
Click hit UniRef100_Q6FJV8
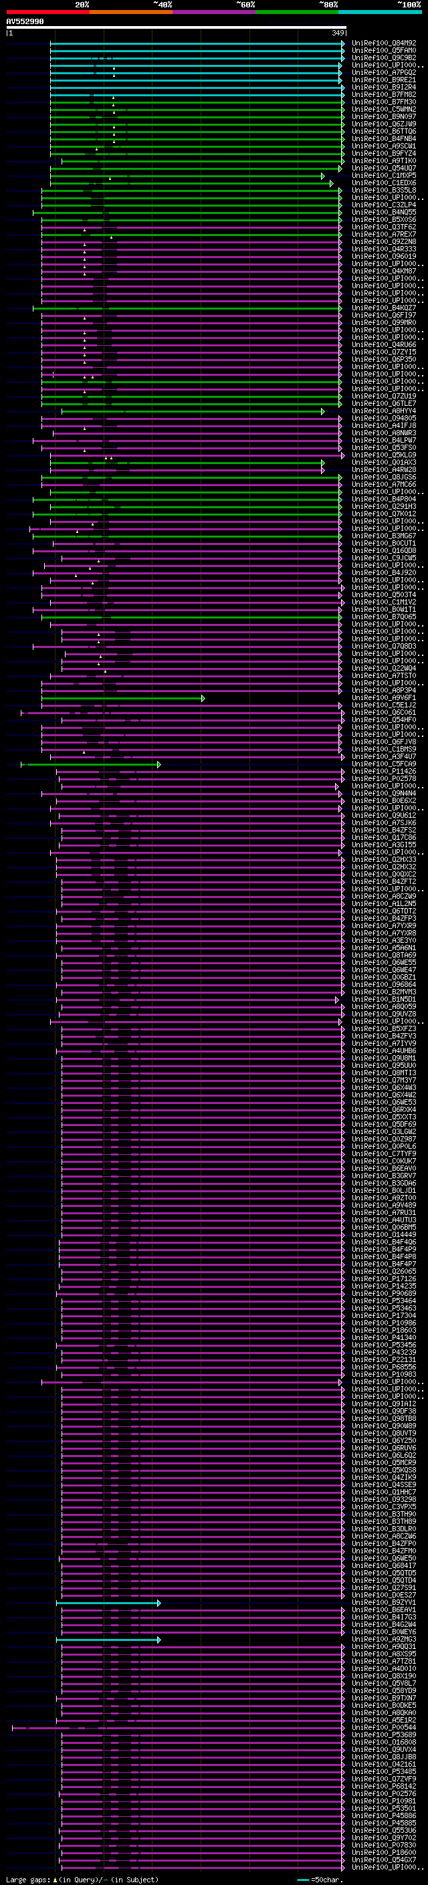pyautogui.click(x=384, y=742)
